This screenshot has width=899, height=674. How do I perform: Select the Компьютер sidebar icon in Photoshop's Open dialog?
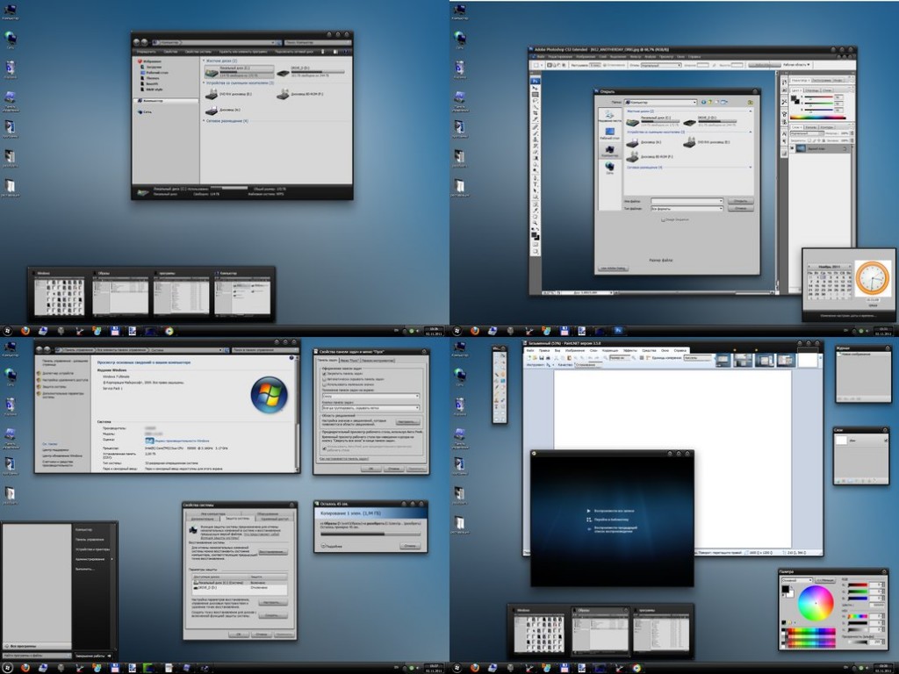pos(609,152)
